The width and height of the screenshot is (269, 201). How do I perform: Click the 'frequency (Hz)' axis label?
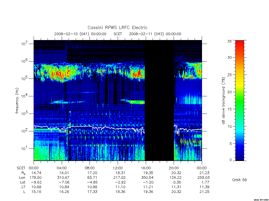click(17, 101)
